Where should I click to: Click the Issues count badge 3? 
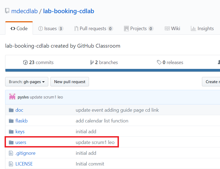click(61, 29)
